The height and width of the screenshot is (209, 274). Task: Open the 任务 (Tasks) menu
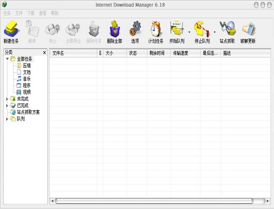tap(7, 13)
